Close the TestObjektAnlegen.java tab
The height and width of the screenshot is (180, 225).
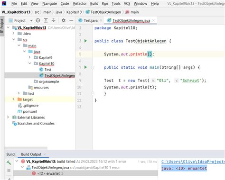153,20
